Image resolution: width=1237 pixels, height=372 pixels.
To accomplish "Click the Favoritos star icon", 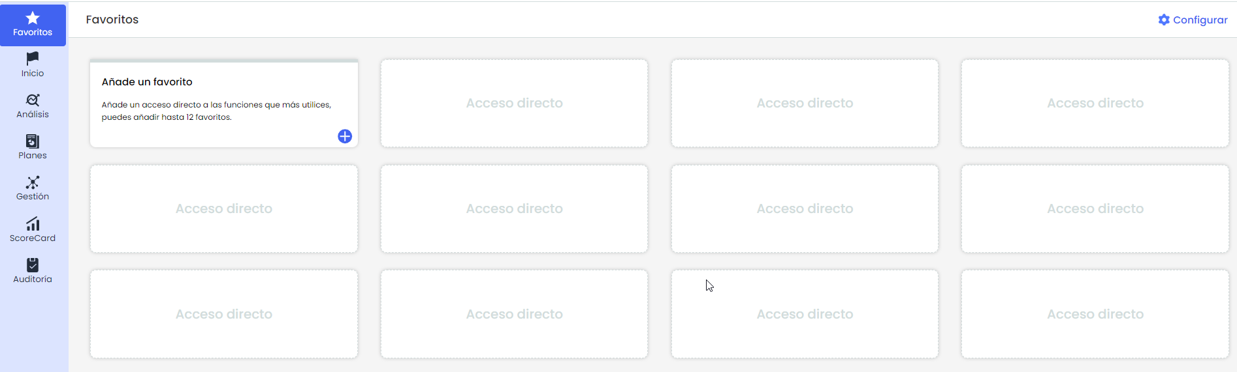I will point(33,18).
